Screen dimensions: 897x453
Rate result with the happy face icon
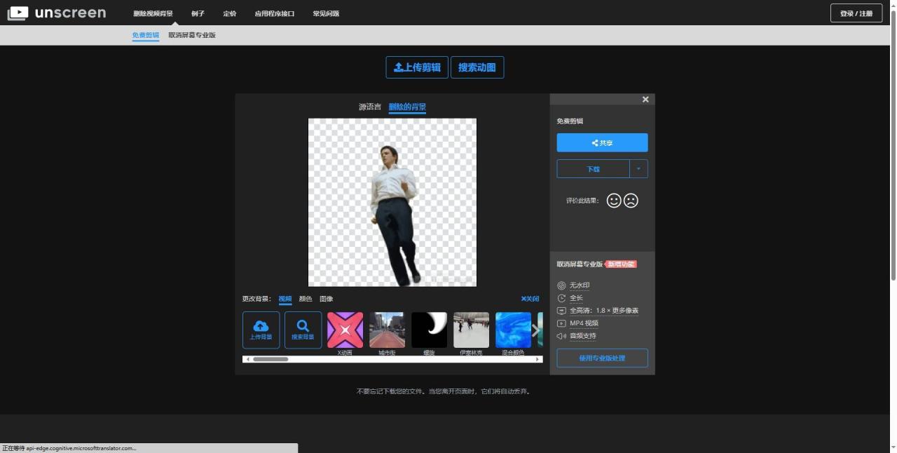coord(614,201)
